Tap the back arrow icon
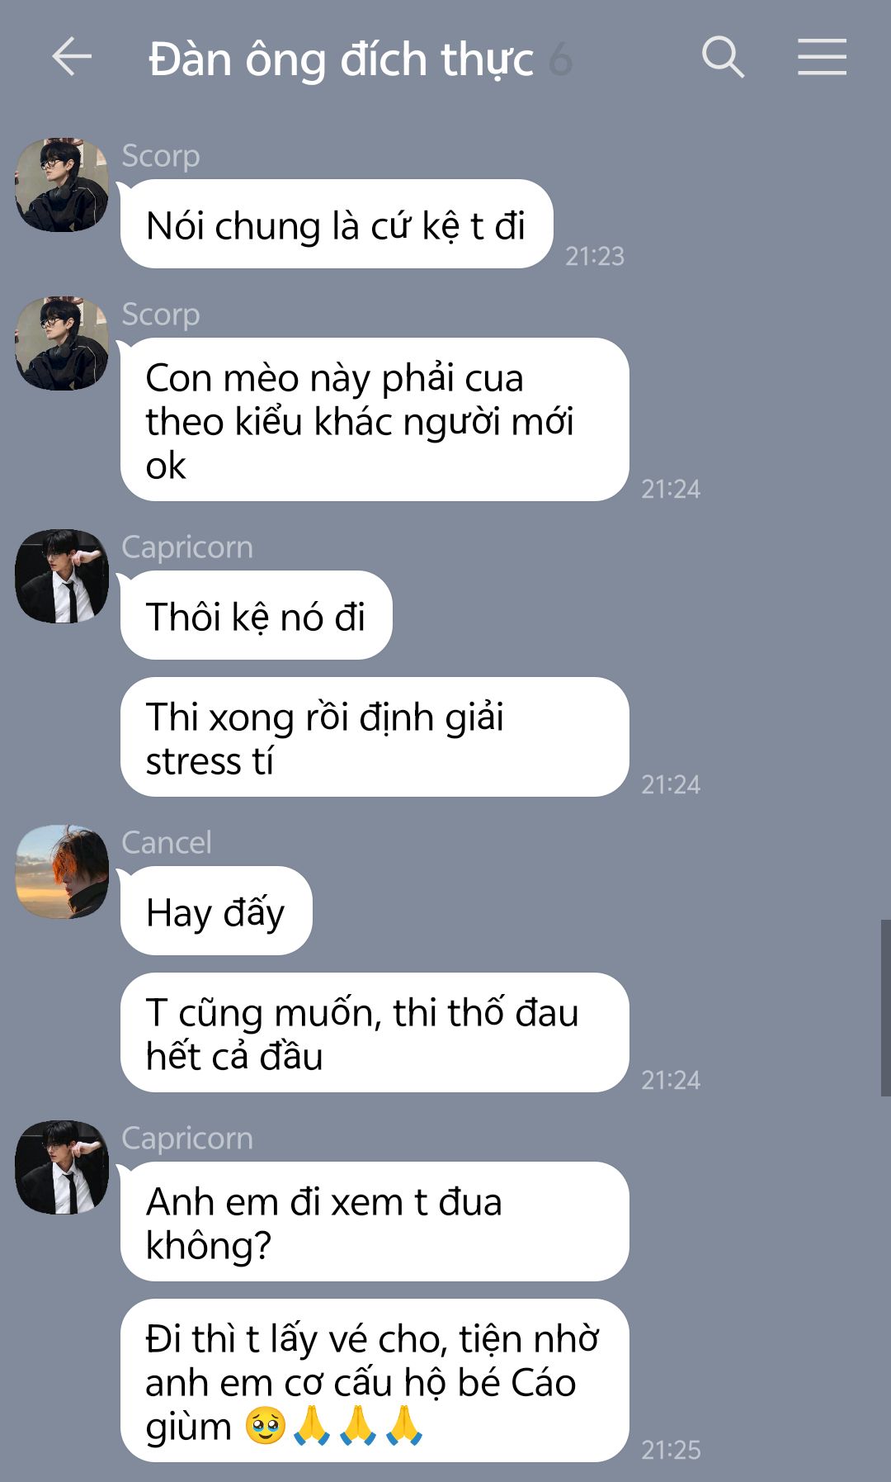891x1482 pixels. [71, 57]
